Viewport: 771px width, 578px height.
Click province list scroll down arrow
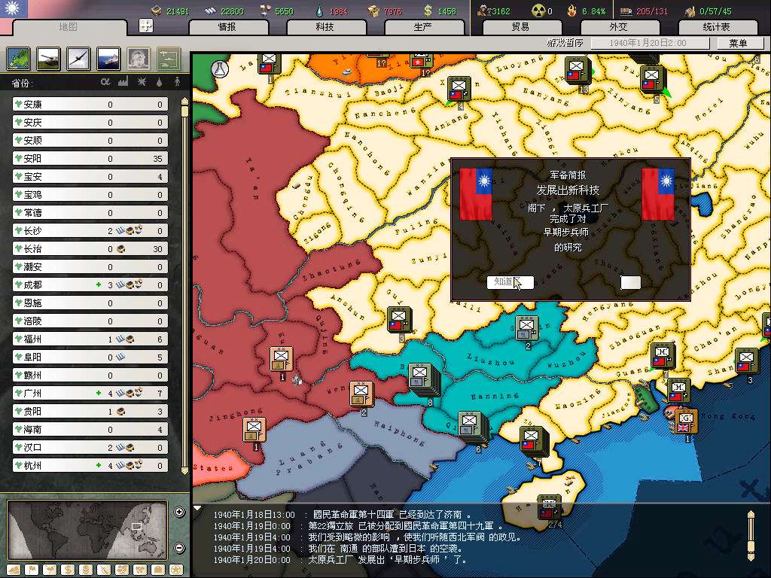pyautogui.click(x=184, y=470)
